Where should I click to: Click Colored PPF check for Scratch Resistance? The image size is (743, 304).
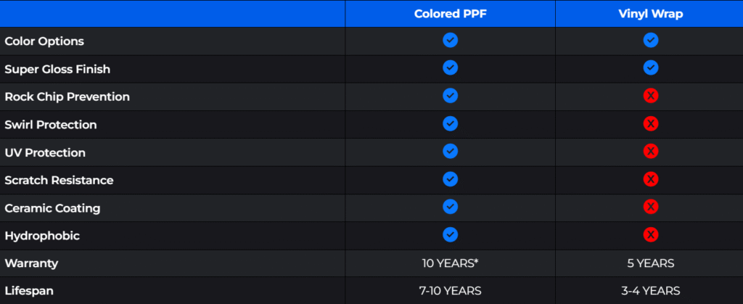pyautogui.click(x=450, y=179)
